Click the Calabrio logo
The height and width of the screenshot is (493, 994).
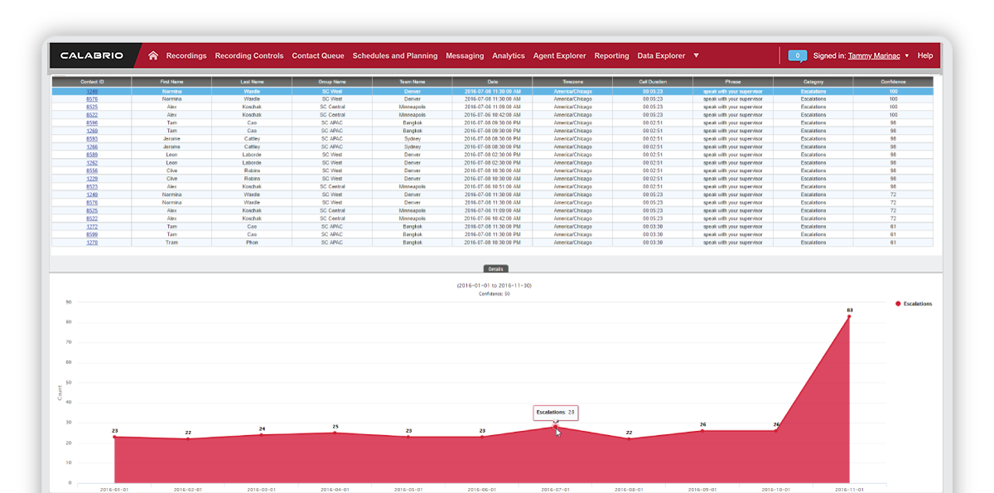pyautogui.click(x=92, y=56)
